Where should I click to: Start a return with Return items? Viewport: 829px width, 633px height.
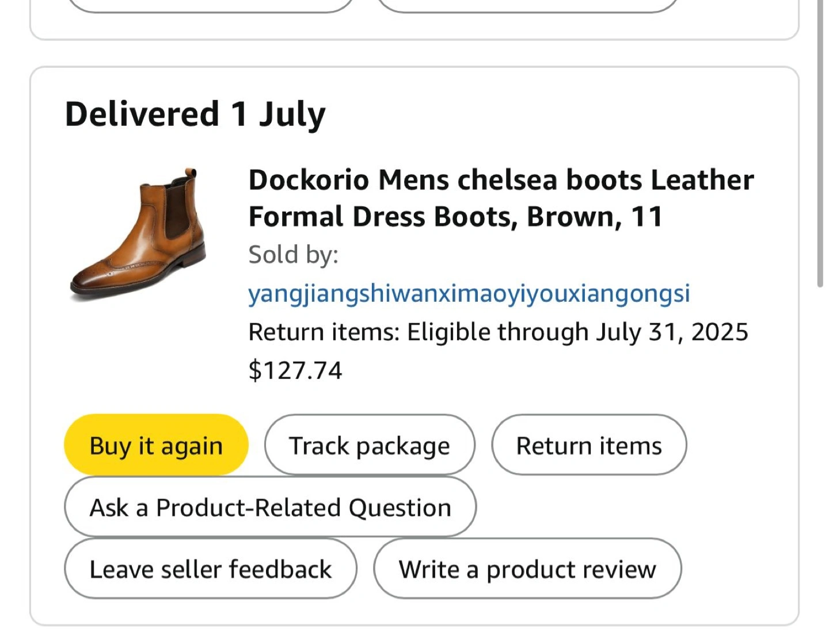point(589,445)
